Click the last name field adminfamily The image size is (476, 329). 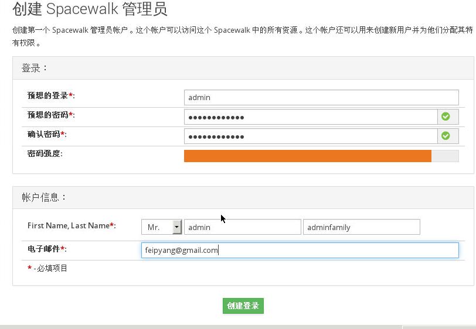coord(362,227)
